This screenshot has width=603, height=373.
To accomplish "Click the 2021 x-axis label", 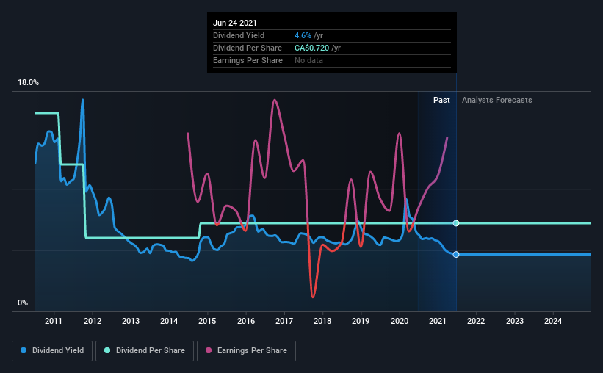I will pyautogui.click(x=438, y=321).
